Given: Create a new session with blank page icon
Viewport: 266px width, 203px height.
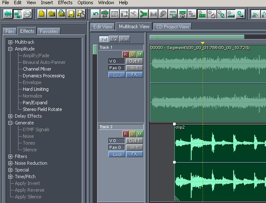Looking at the screenshot, I should point(42,14).
